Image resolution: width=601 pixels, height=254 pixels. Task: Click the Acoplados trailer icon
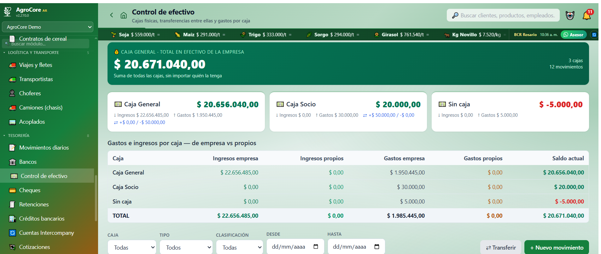pyautogui.click(x=13, y=122)
